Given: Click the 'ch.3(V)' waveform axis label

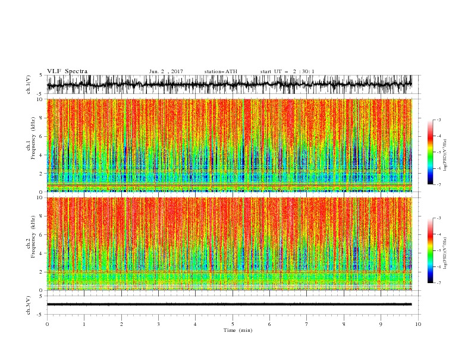Looking at the screenshot, I should click(x=29, y=305).
